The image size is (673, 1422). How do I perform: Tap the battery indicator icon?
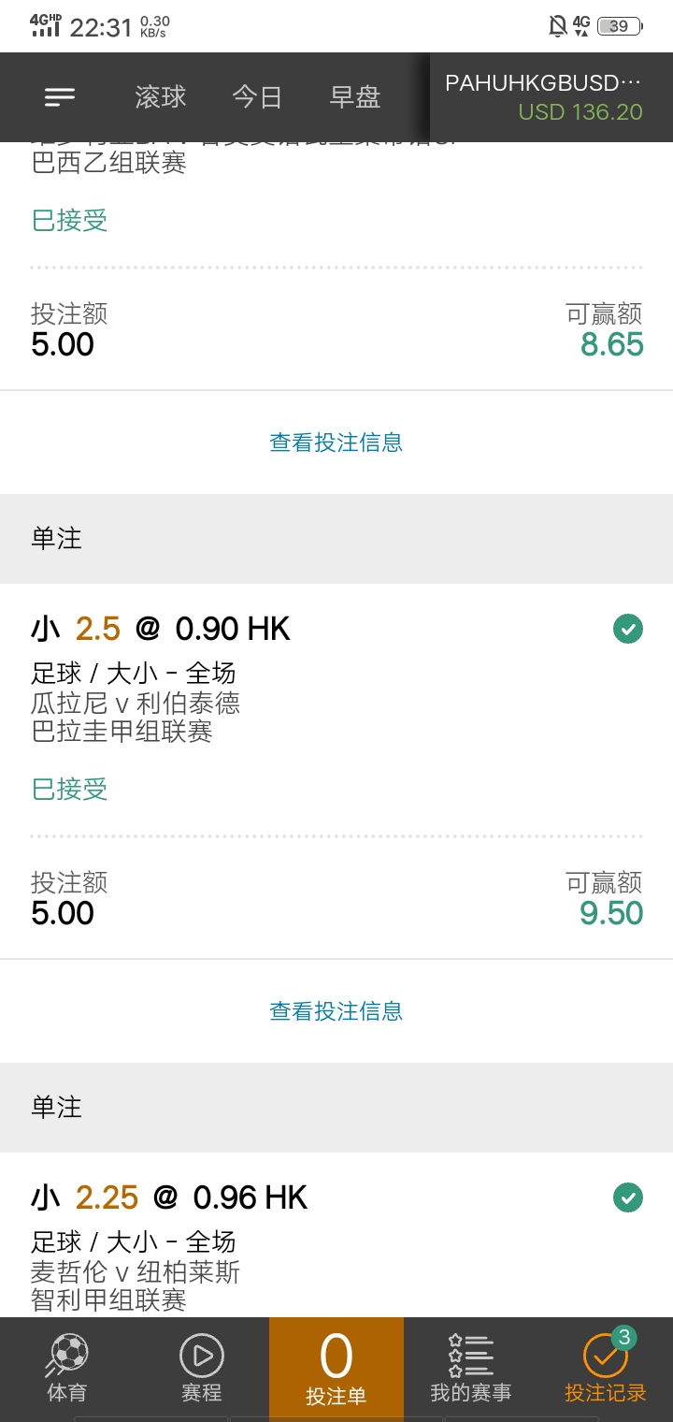coord(620,26)
